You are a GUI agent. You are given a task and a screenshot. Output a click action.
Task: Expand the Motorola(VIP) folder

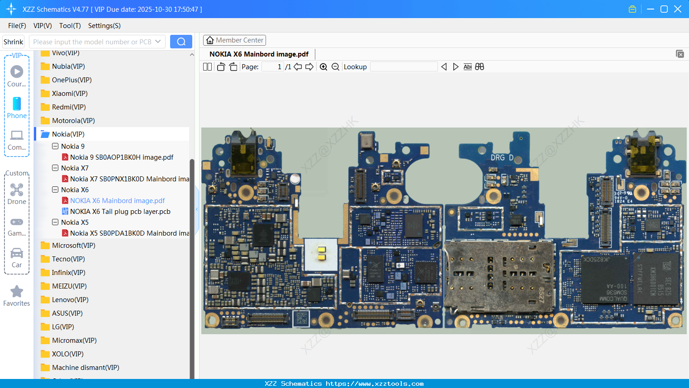pos(45,121)
